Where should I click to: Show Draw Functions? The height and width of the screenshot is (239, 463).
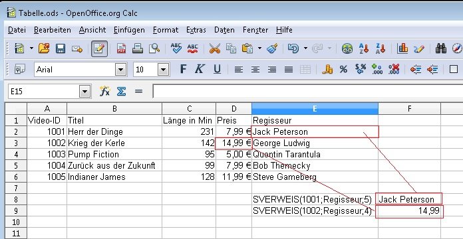tap(418, 48)
